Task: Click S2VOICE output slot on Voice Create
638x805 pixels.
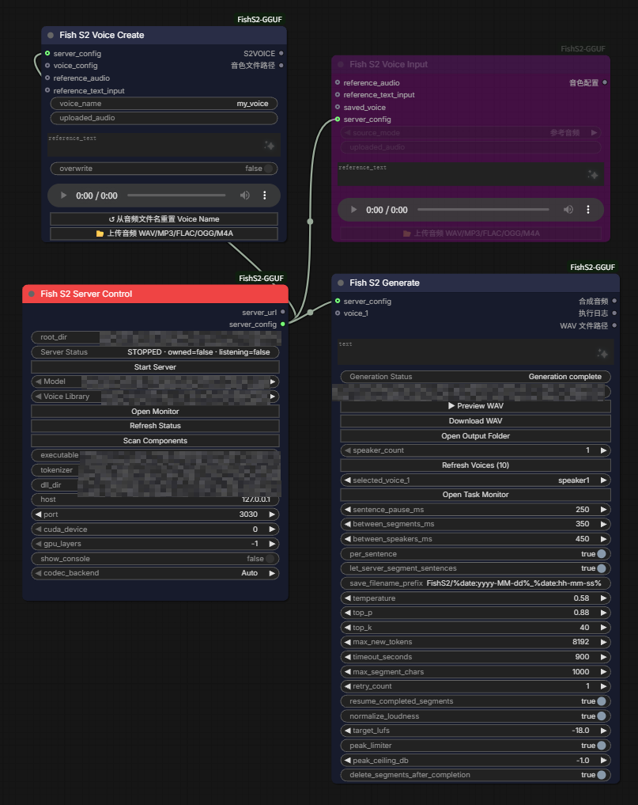Action: click(x=281, y=53)
